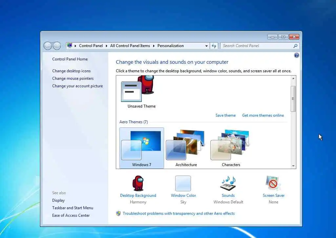Open the Window Color swatch icon
This screenshot has height=238, width=336.
(x=183, y=183)
